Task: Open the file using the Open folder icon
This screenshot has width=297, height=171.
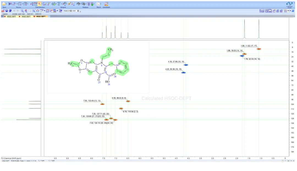Action: [x=4, y=4]
